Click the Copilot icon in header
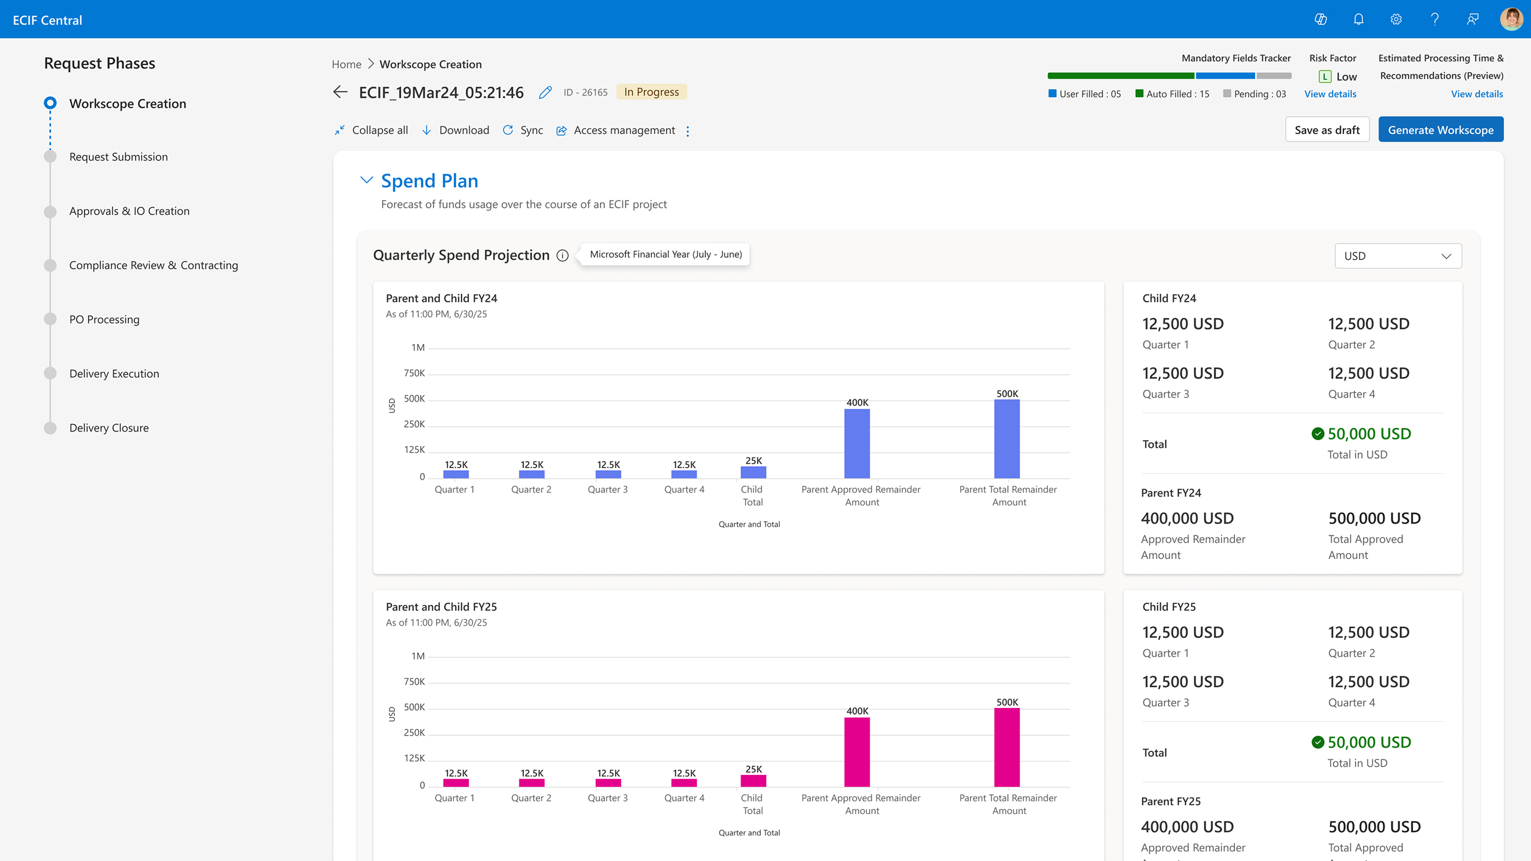Viewport: 1531px width, 861px height. pos(1320,20)
